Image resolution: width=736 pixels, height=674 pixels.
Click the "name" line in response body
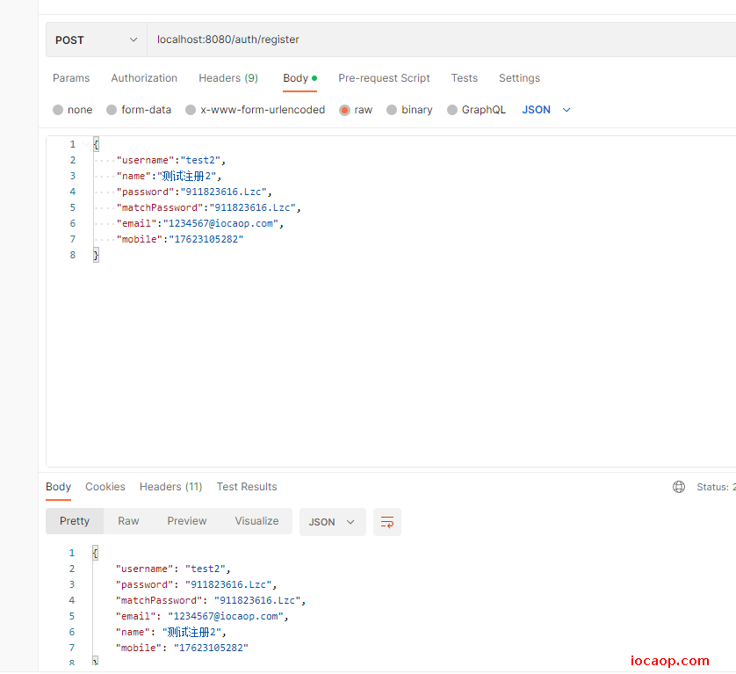tap(171, 632)
